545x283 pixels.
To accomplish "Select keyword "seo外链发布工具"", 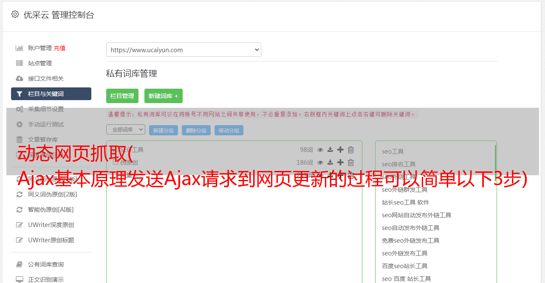I will [x=405, y=253].
